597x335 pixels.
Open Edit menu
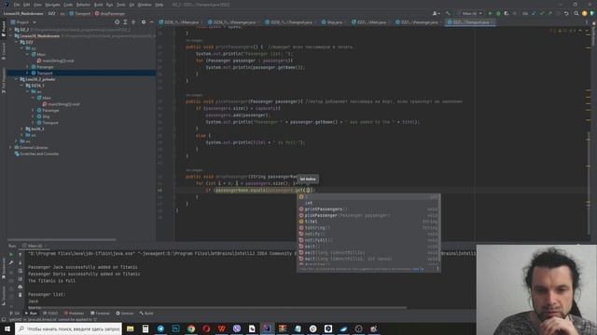(x=27, y=5)
